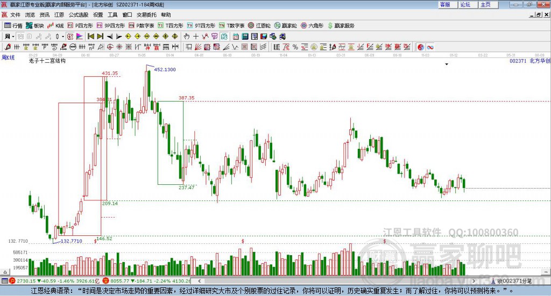Open the 9T四方形 tool
This screenshot has width=551, height=296.
click(x=201, y=26)
